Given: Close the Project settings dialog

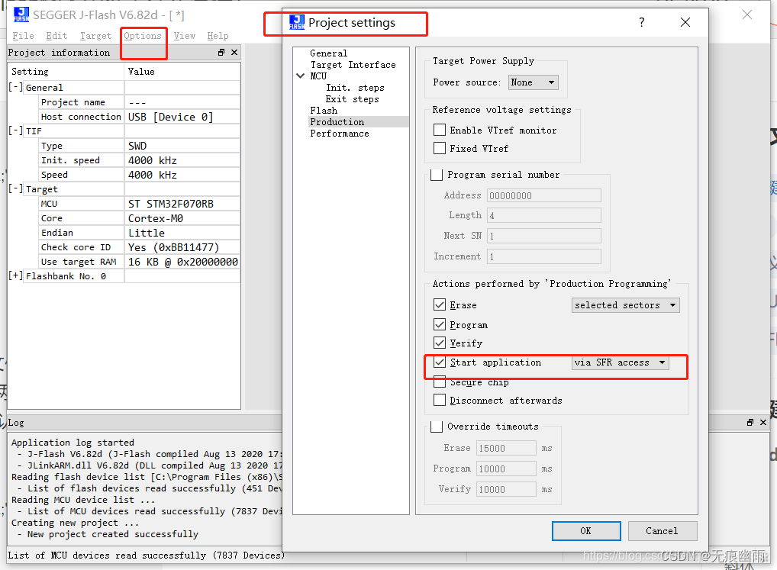Looking at the screenshot, I should click(685, 22).
